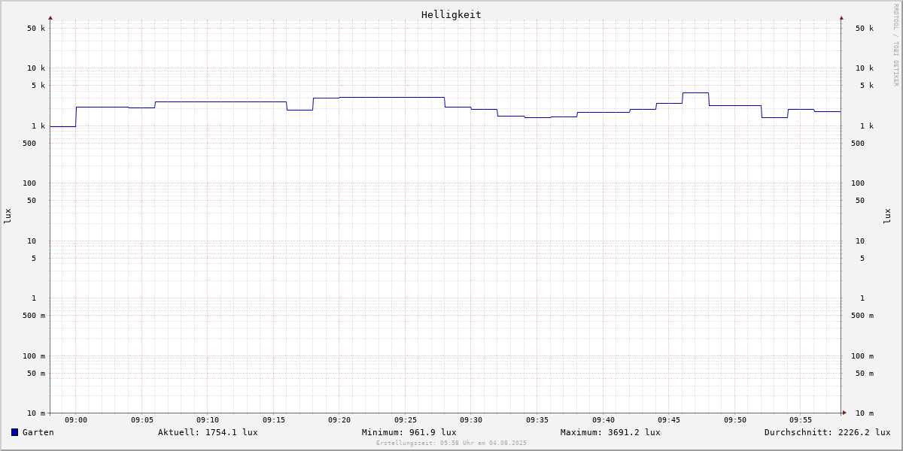Image resolution: width=903 pixels, height=451 pixels.
Task: Select the "09:45" time axis label
Action: click(669, 420)
